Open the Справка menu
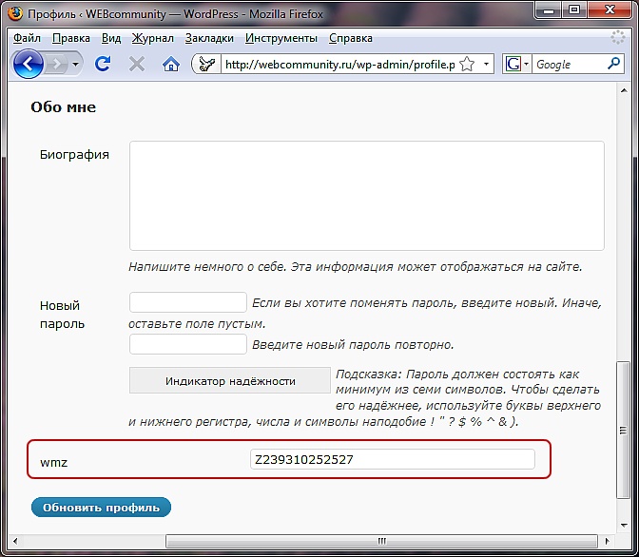 351,38
